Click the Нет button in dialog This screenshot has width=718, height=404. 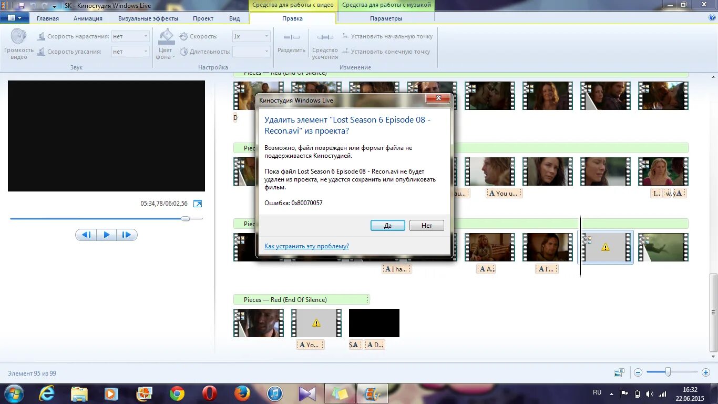[x=427, y=225]
